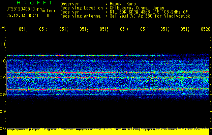212x135 pixels.
Task: Click observer name Masaki Kano
Action: coord(123,4)
